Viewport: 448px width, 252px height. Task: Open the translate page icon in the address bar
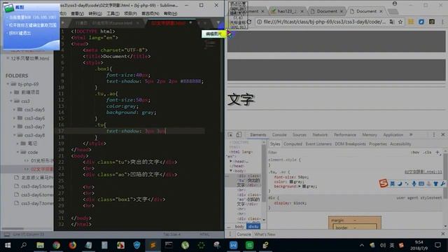click(392, 22)
